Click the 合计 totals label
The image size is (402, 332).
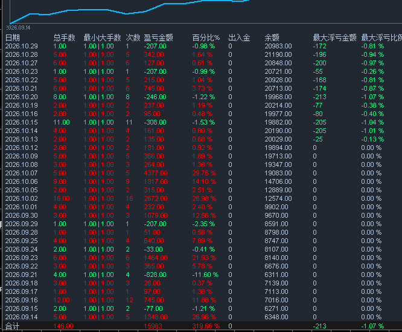point(12,327)
